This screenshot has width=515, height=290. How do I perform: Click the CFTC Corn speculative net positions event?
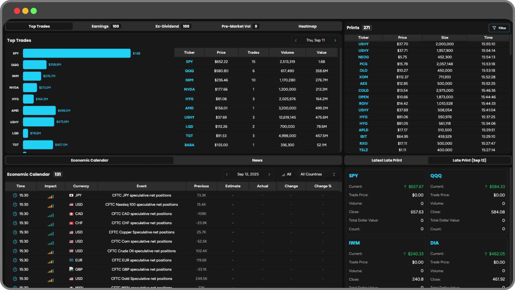click(x=142, y=241)
